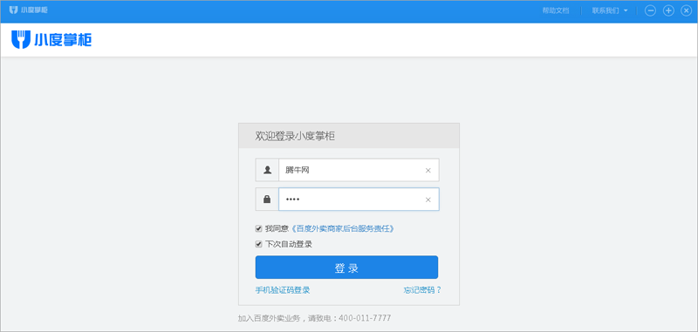The width and height of the screenshot is (698, 332).
Task: Click the user silhouette icon beside username
Action: point(267,170)
